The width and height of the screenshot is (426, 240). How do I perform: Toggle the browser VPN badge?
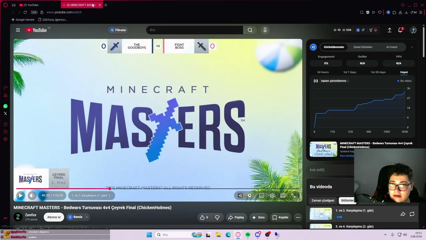(34, 12)
